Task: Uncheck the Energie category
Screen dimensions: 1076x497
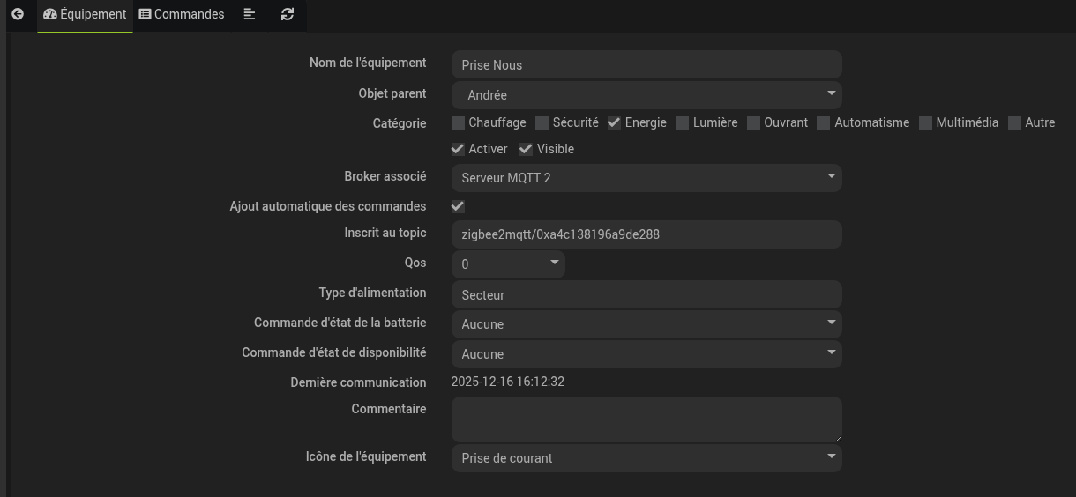Action: point(615,122)
